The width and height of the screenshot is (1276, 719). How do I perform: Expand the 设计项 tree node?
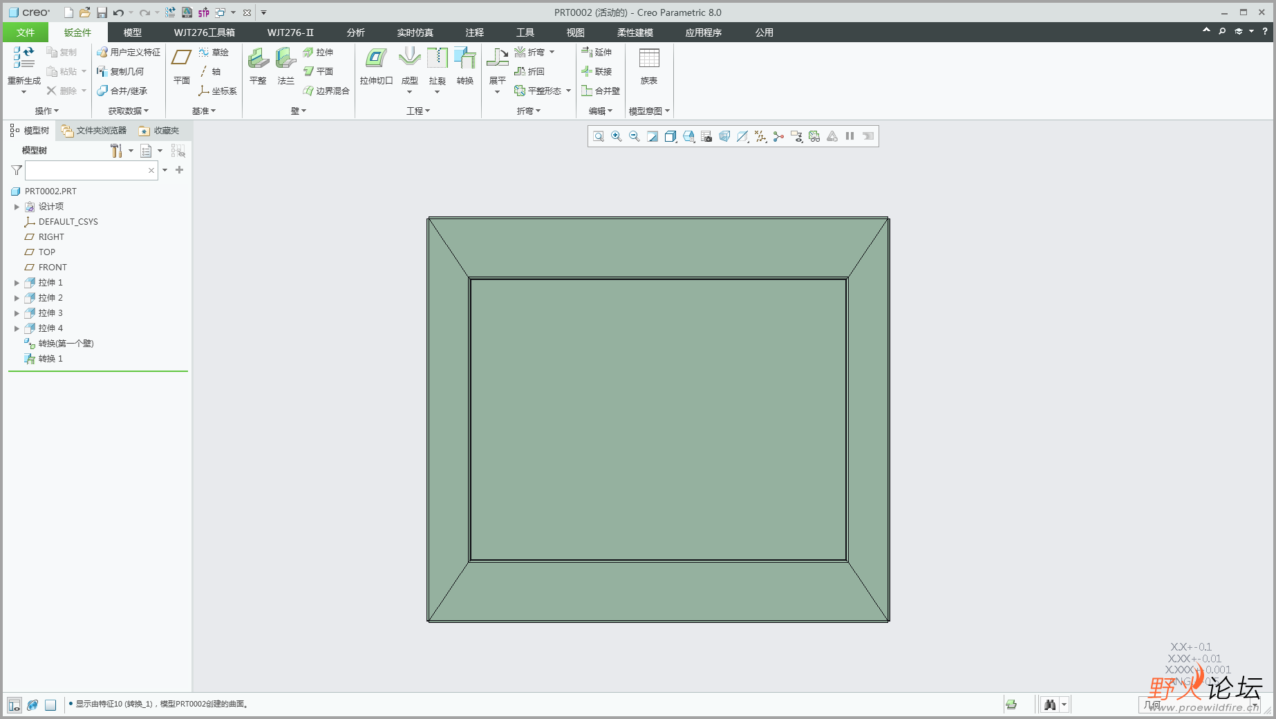(x=17, y=207)
